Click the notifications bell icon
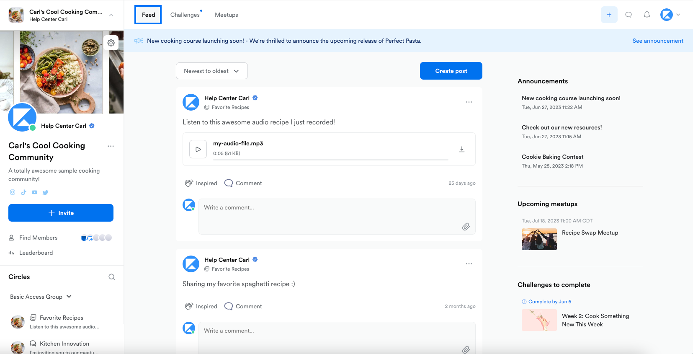693x354 pixels. pos(647,15)
